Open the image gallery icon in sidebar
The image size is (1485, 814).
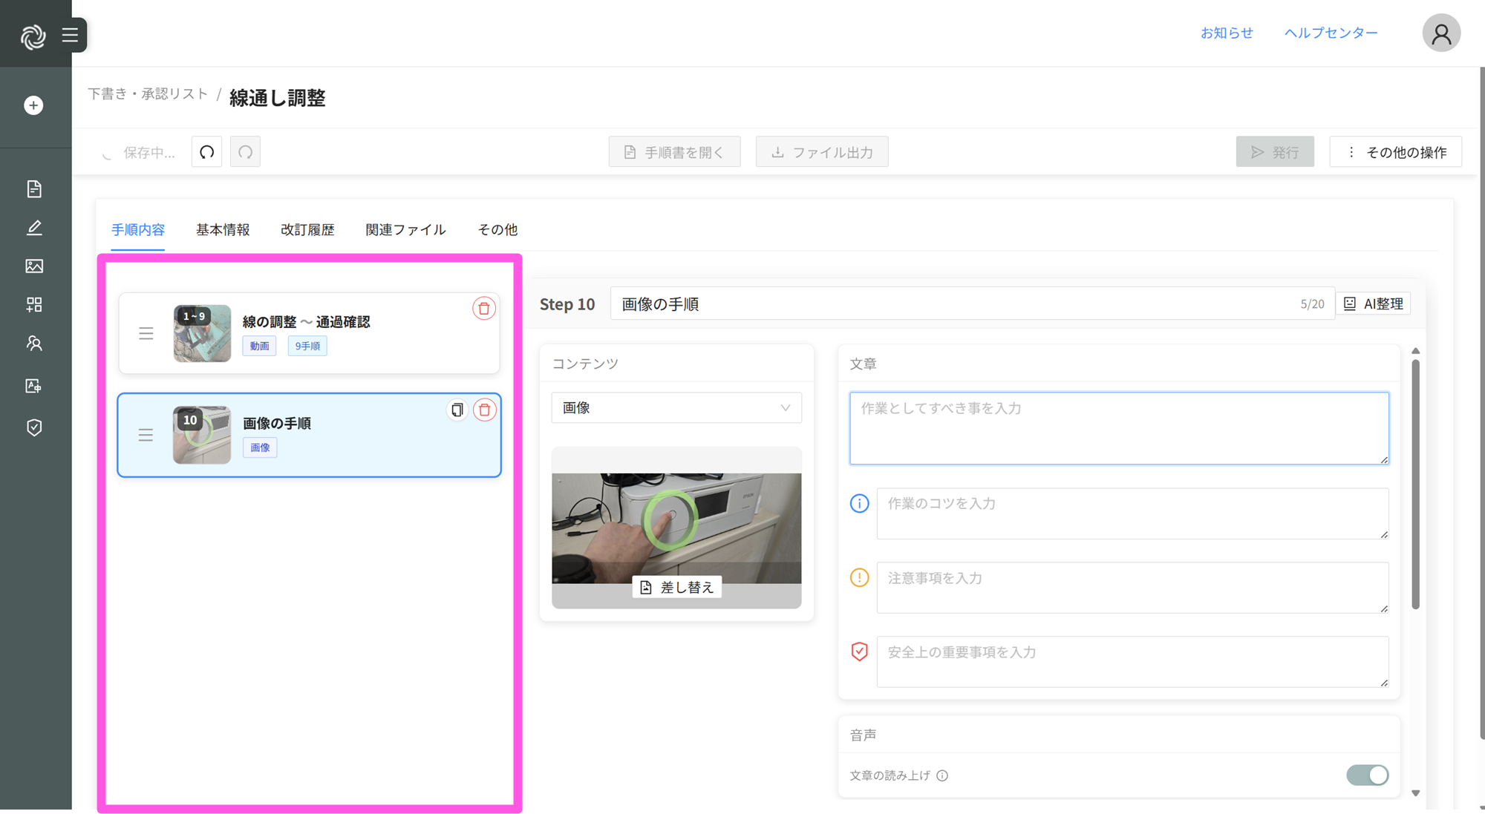point(34,266)
